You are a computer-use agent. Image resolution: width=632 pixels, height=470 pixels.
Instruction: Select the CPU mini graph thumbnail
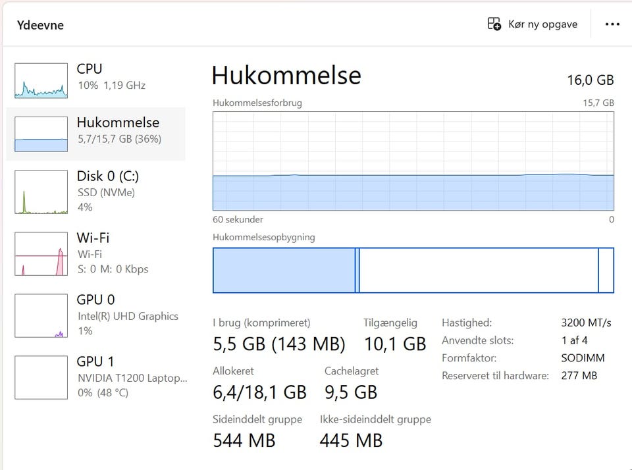pos(41,80)
